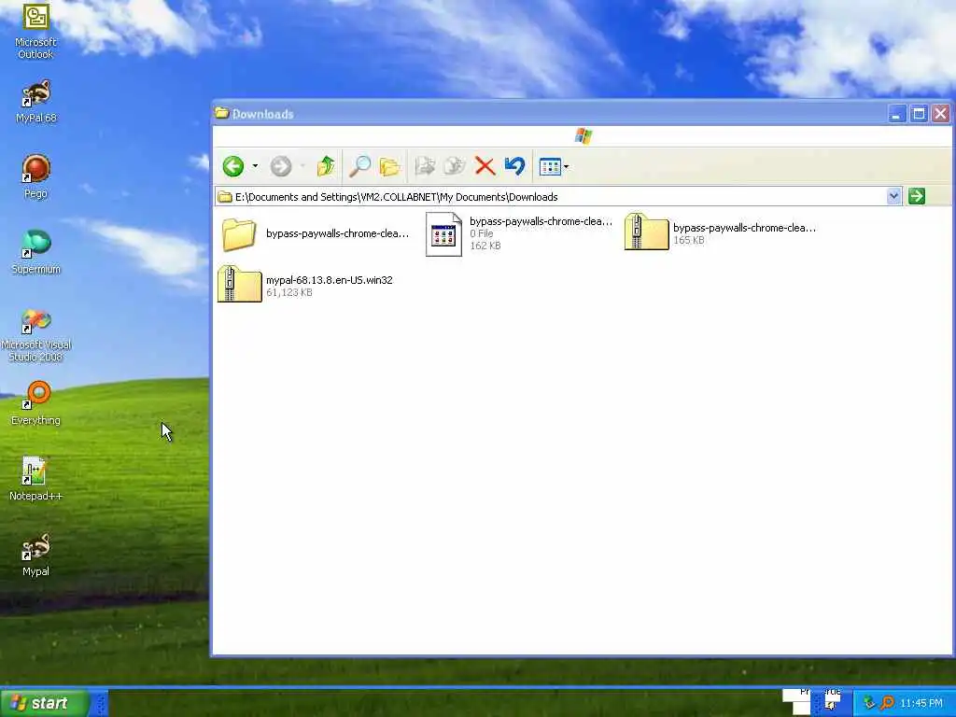Open the Back button history dropdown arrow
Viewport: 956px width, 717px height.
point(255,166)
